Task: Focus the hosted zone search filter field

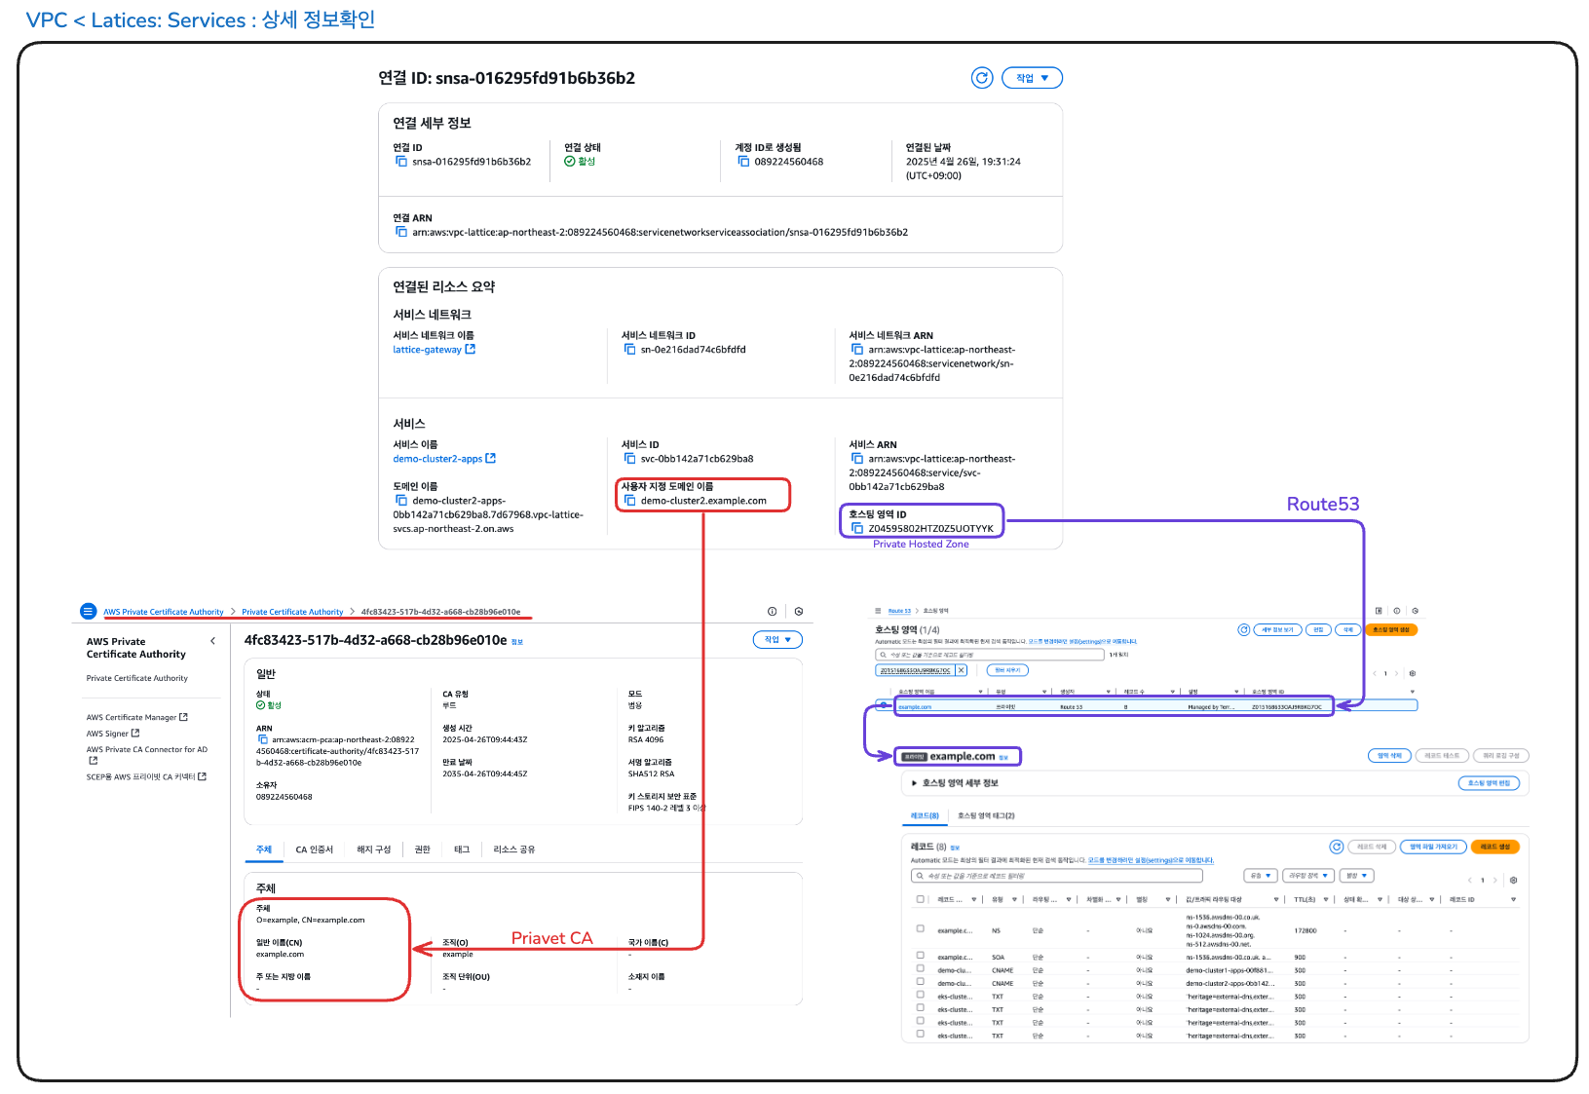Action: tap(990, 655)
